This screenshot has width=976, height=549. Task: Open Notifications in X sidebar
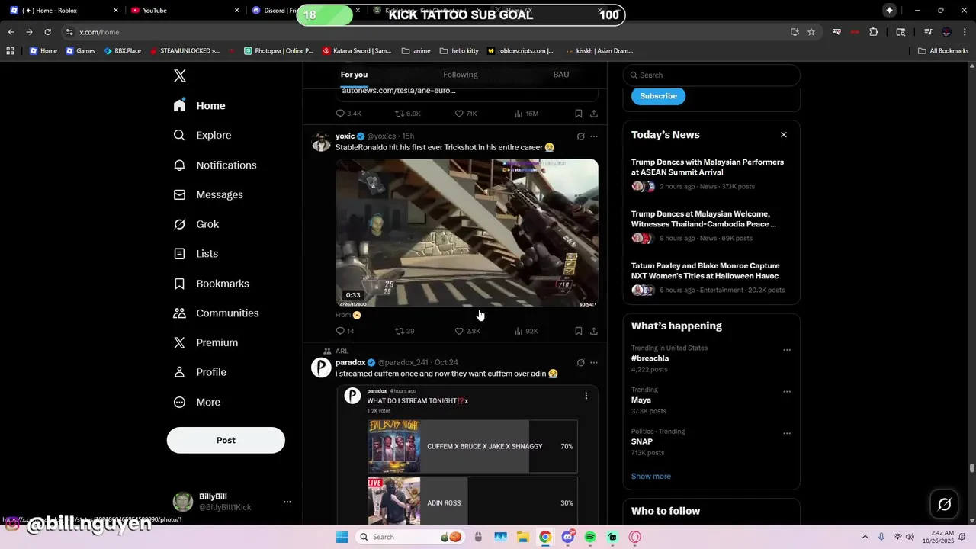[x=215, y=165]
